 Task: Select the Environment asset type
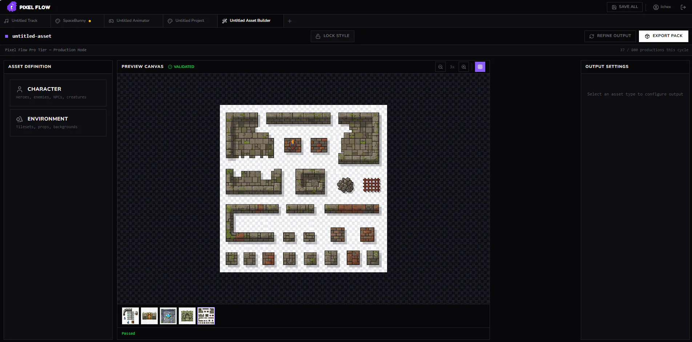58,123
